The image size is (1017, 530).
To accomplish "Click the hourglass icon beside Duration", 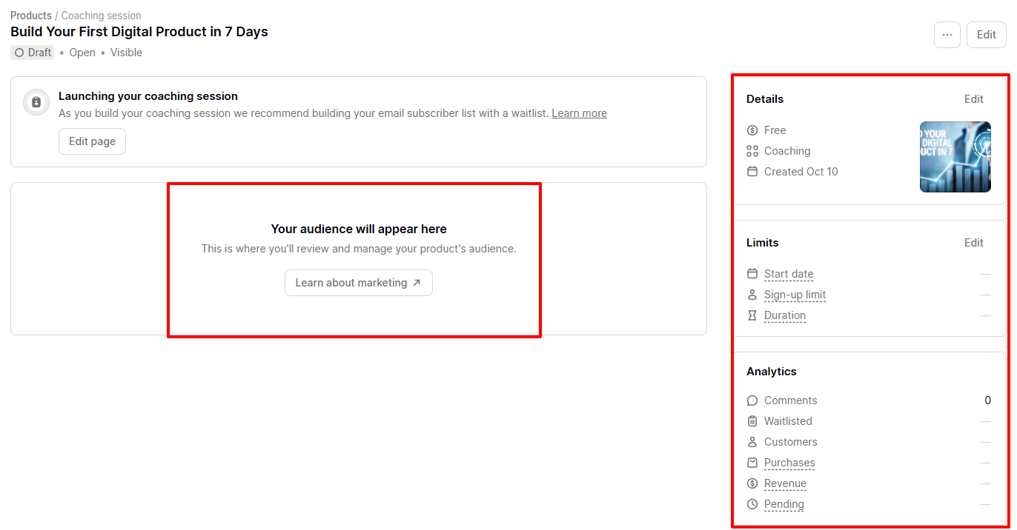I will point(752,315).
